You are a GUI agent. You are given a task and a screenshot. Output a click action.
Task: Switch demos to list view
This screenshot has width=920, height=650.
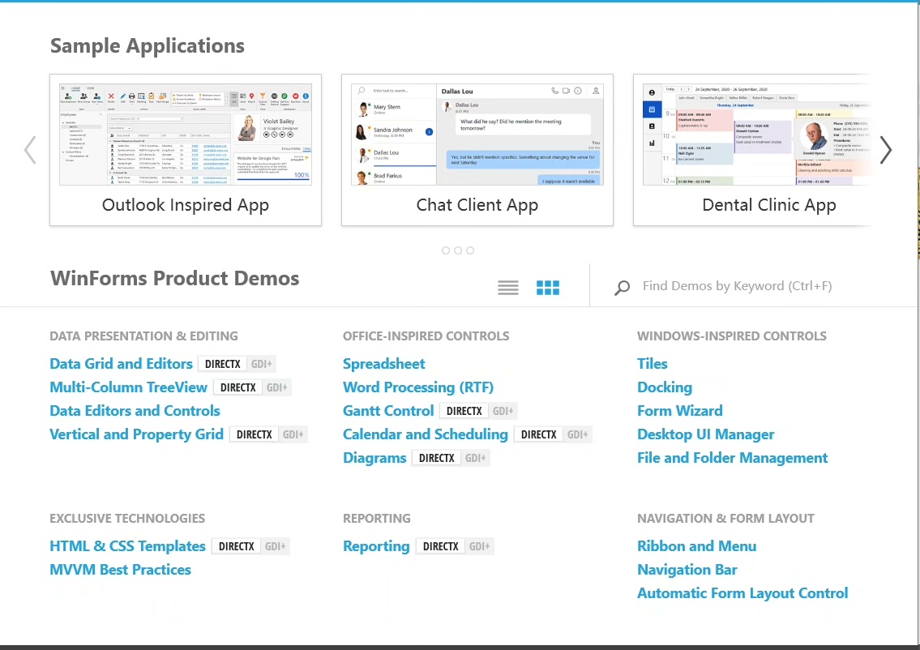click(508, 288)
